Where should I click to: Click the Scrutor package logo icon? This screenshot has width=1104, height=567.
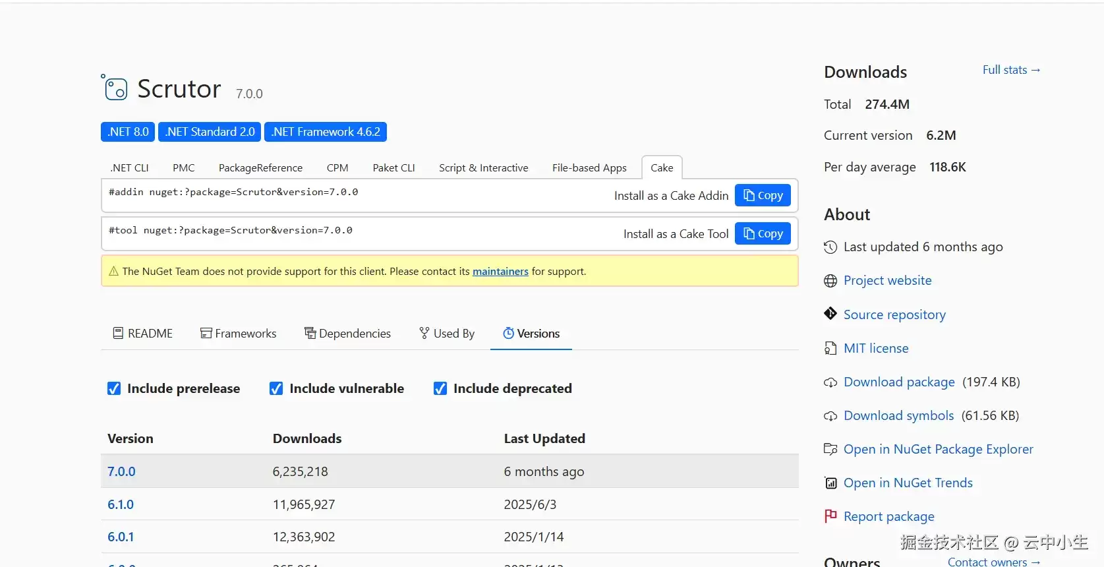coord(115,87)
